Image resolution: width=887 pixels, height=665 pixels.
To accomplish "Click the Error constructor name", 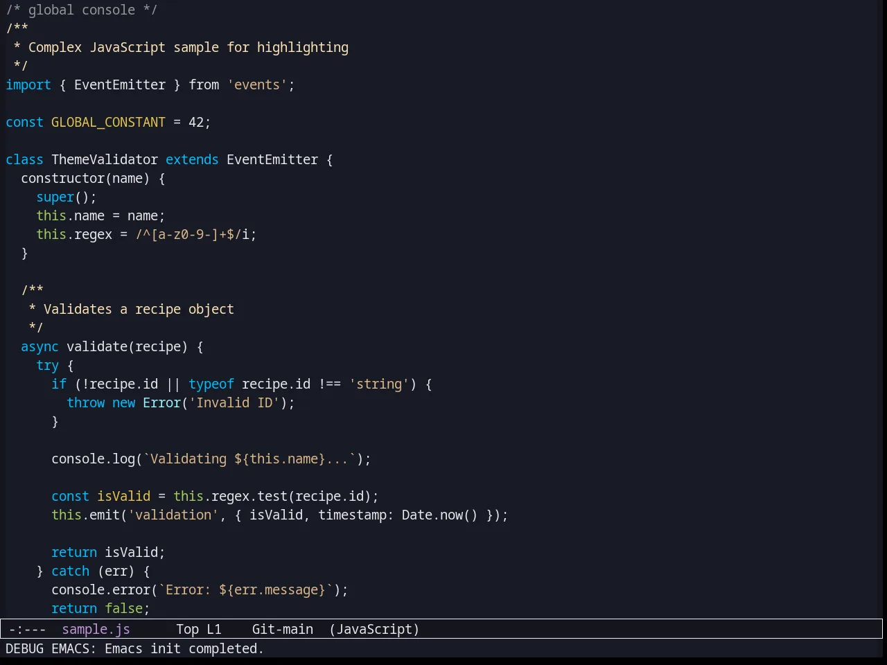I will [161, 402].
